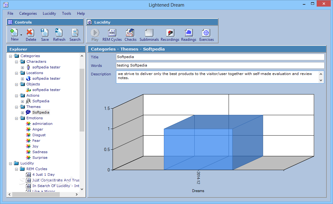The image size is (333, 204).
Task: Expand softpedia tester under Characters
Action: [x=22, y=67]
